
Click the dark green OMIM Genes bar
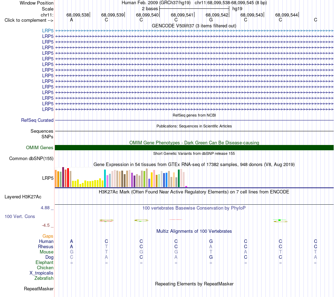(x=194, y=148)
